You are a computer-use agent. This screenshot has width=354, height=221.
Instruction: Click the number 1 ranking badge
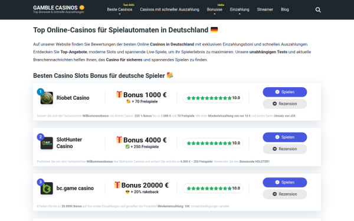[x=40, y=91]
